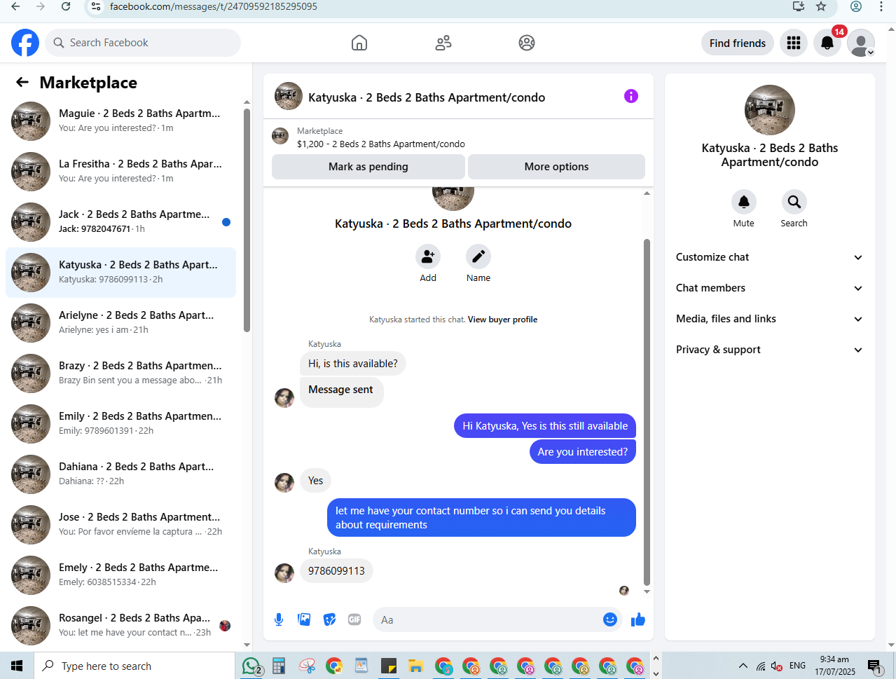The image size is (896, 679).
Task: Open Rosangel conversation
Action: [120, 626]
